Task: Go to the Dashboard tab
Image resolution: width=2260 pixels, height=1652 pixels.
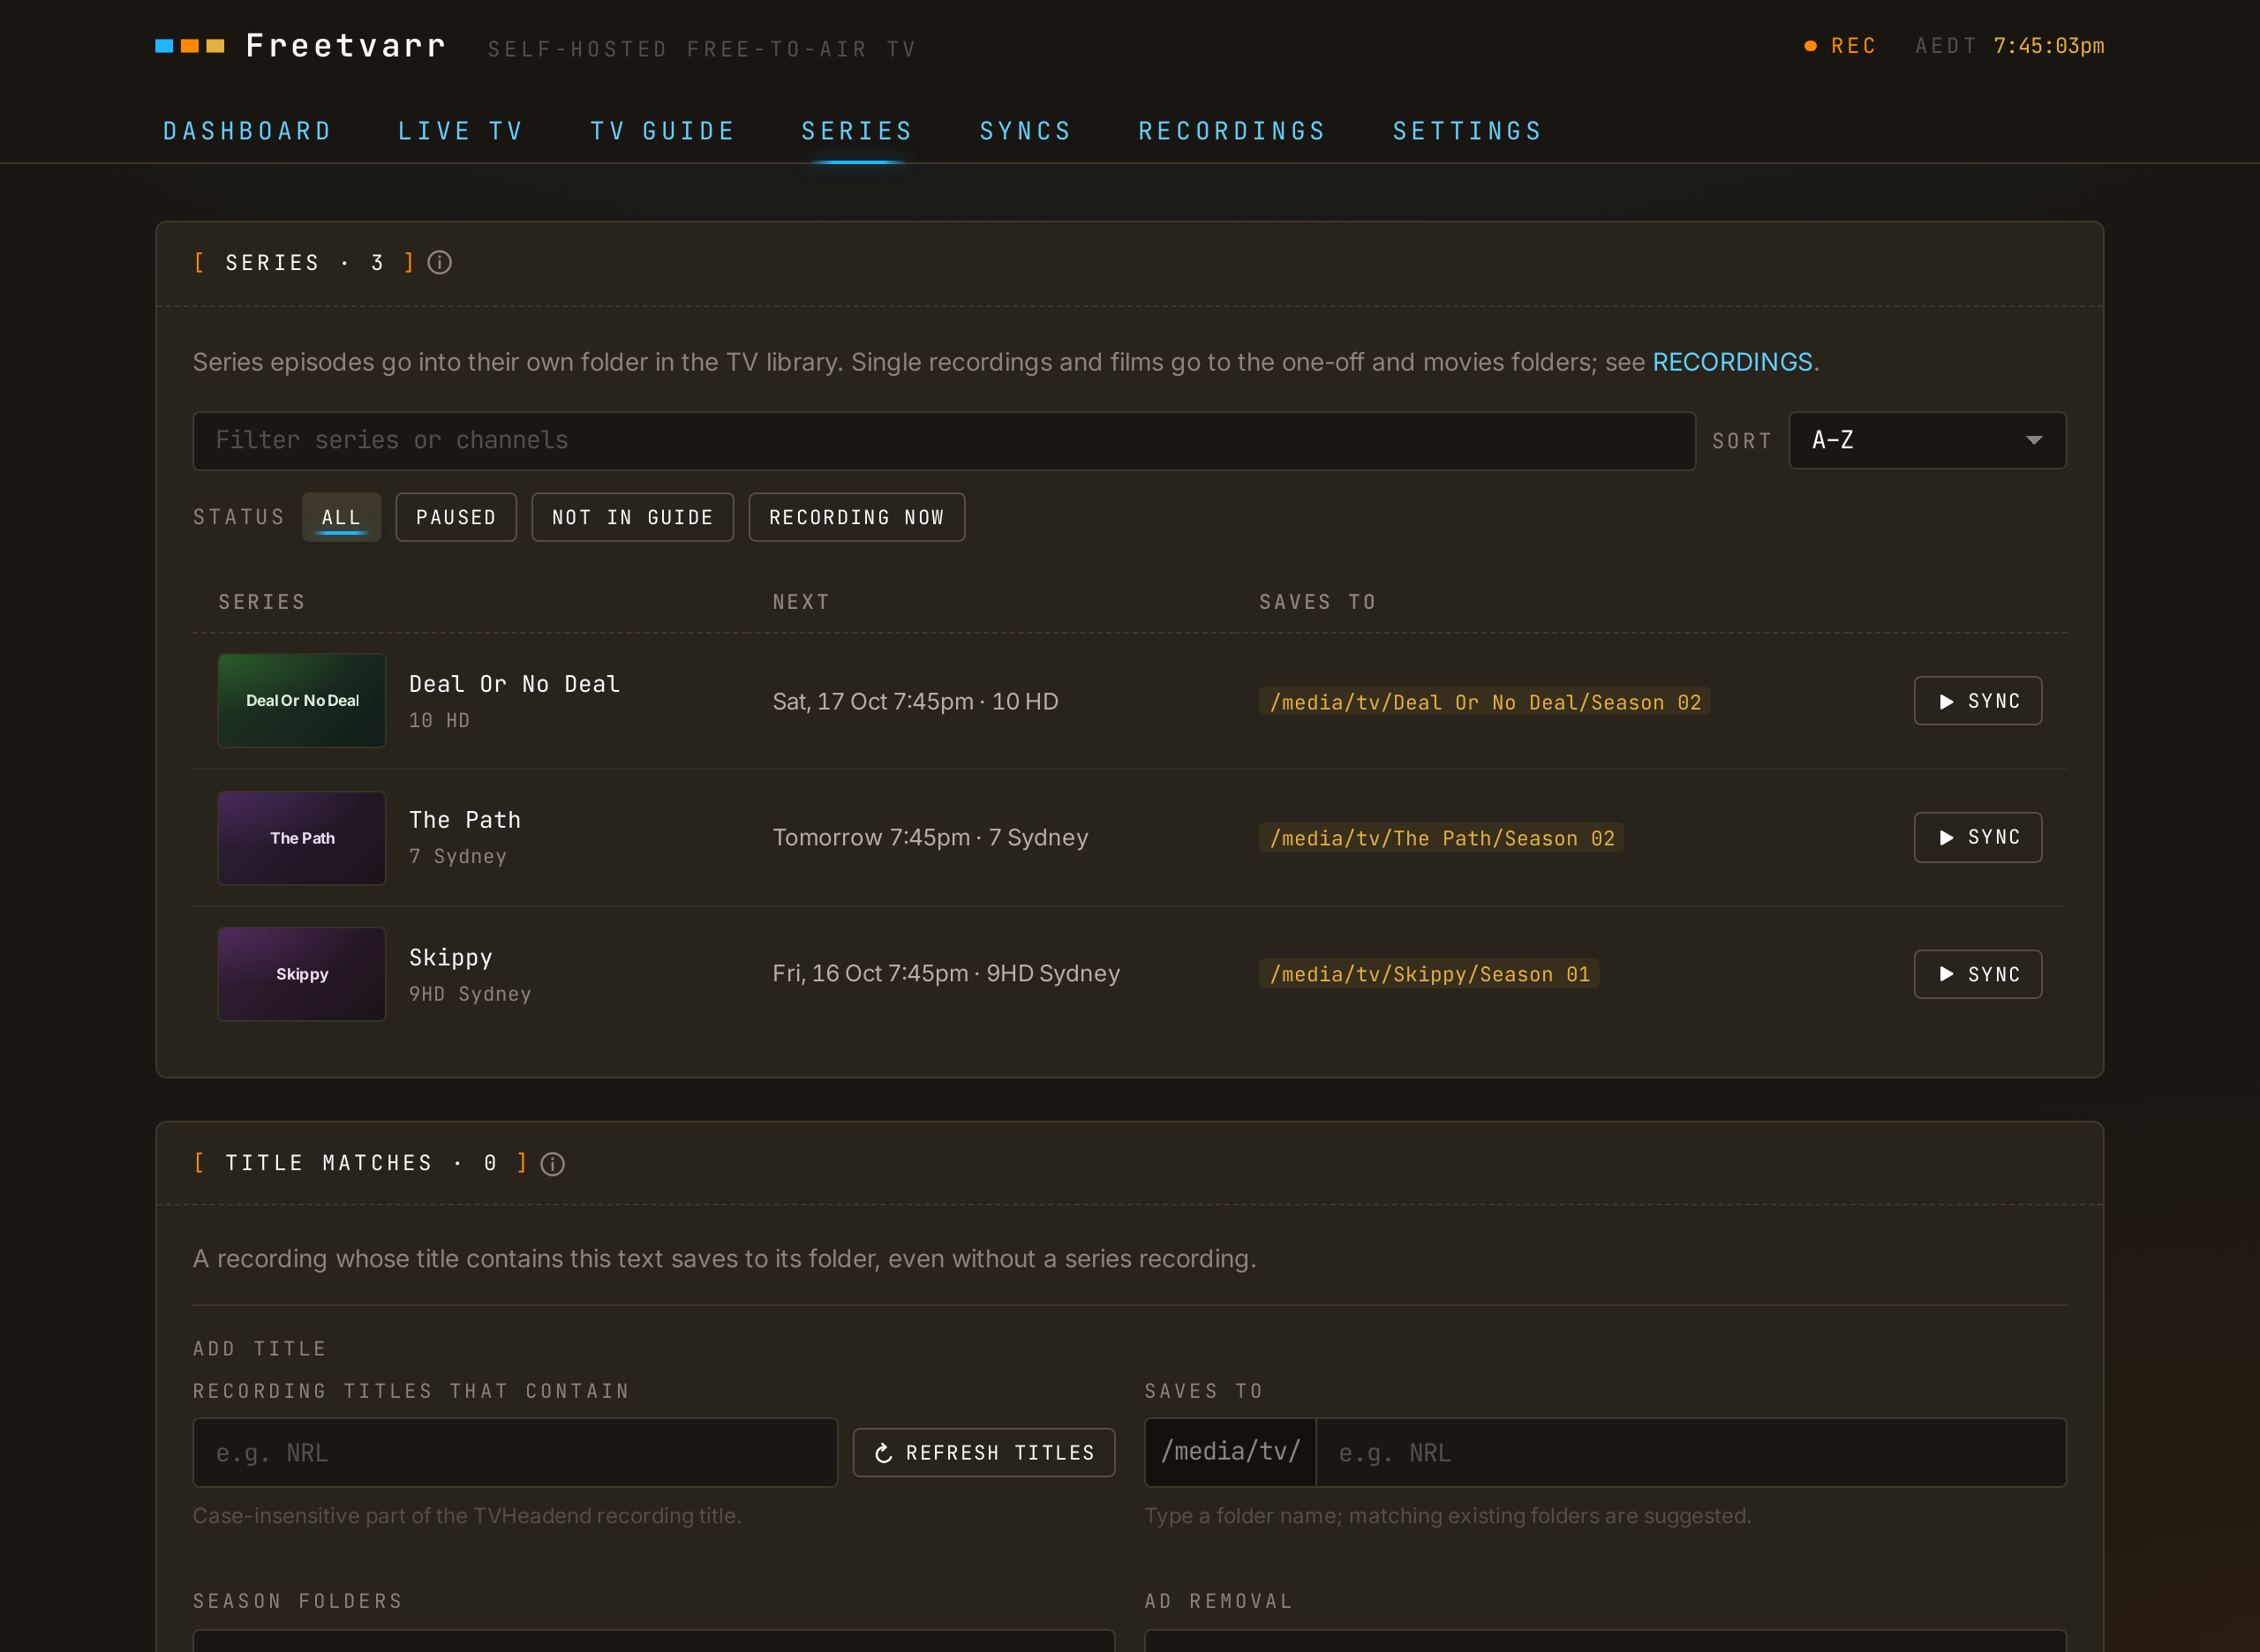Action: pos(247,131)
